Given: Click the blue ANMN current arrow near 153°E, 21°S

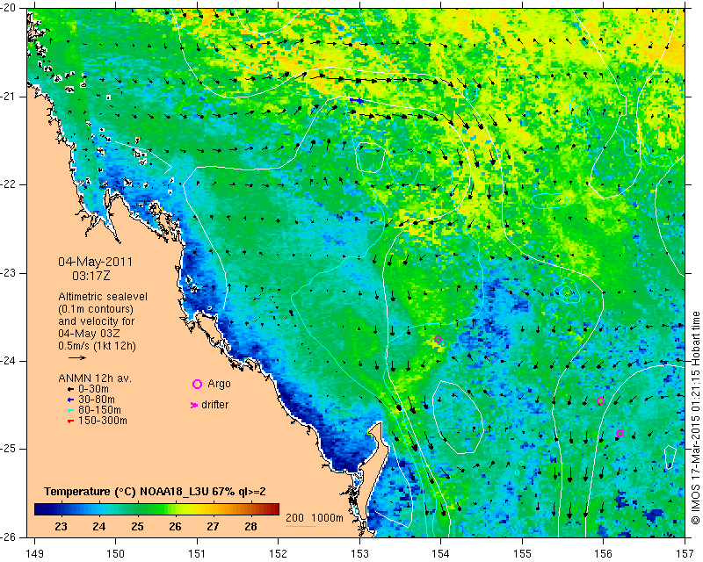Looking at the screenshot, I should tap(357, 101).
